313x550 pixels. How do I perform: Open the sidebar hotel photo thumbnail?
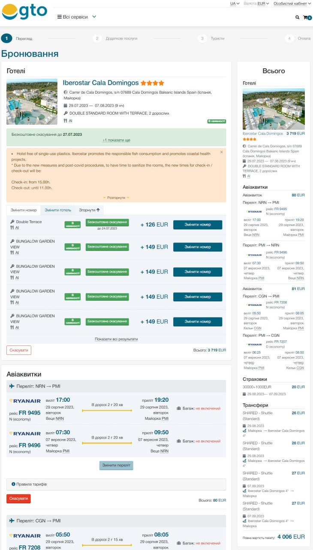pos(274,109)
